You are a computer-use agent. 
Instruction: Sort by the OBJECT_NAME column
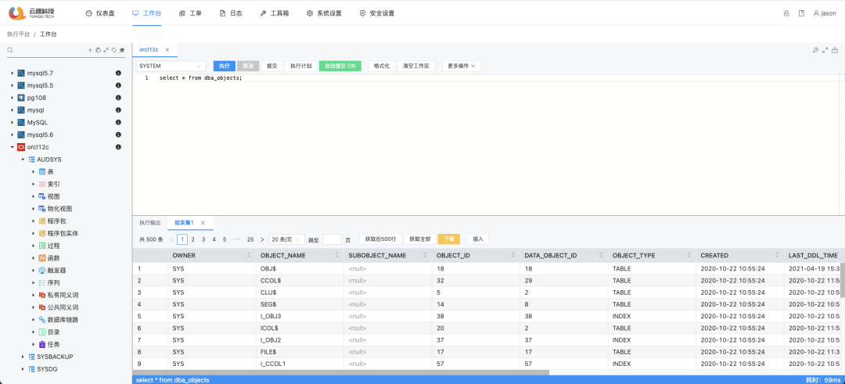click(336, 255)
